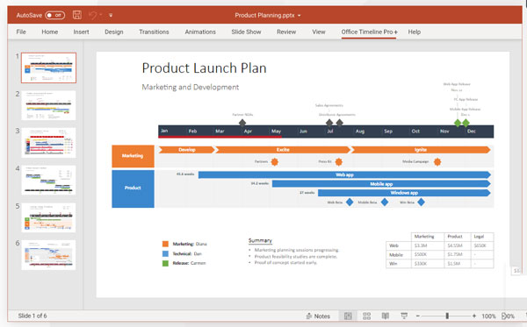This screenshot has height=327, width=527.
Task: Click the Save floppy disk icon
Action: pyautogui.click(x=77, y=15)
